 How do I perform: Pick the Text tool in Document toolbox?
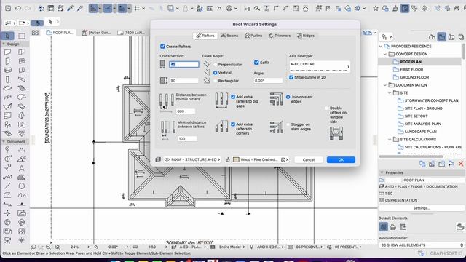pyautogui.click(x=22, y=168)
